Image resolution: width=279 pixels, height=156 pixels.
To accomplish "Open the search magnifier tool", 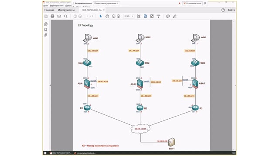I will coord(66,16).
